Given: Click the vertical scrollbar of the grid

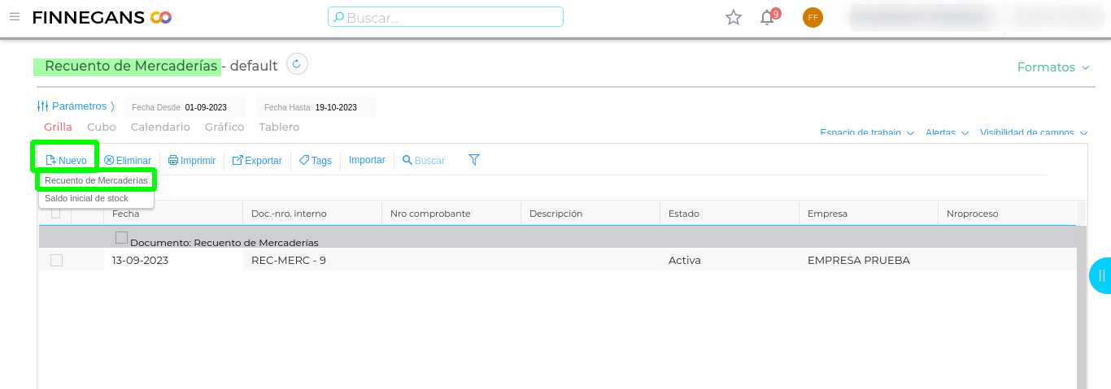Looking at the screenshot, I should click(1082, 307).
